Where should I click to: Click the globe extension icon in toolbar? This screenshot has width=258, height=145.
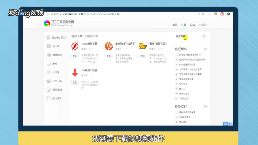pyautogui.click(x=228, y=14)
